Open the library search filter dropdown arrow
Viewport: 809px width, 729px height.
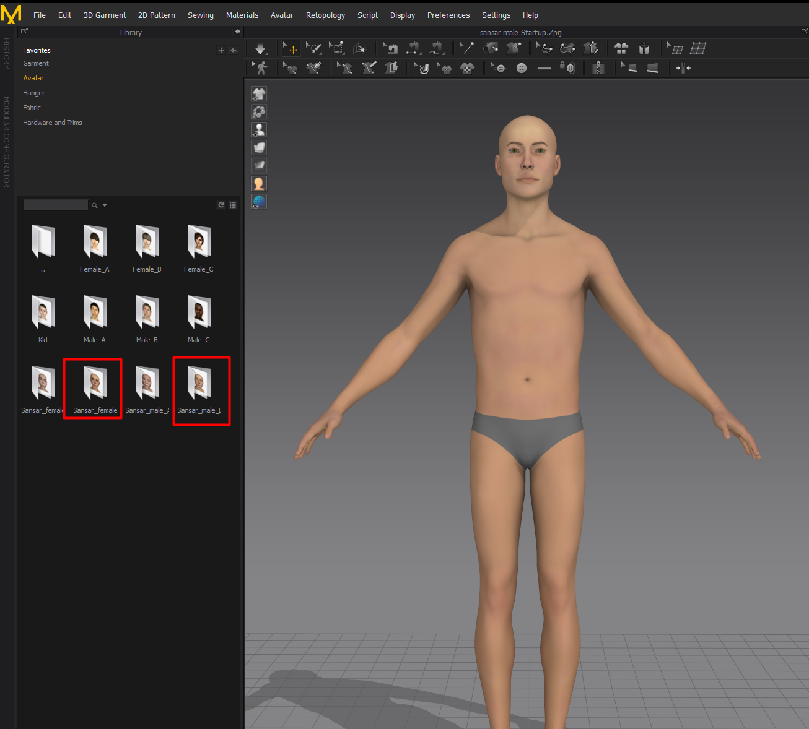(105, 205)
